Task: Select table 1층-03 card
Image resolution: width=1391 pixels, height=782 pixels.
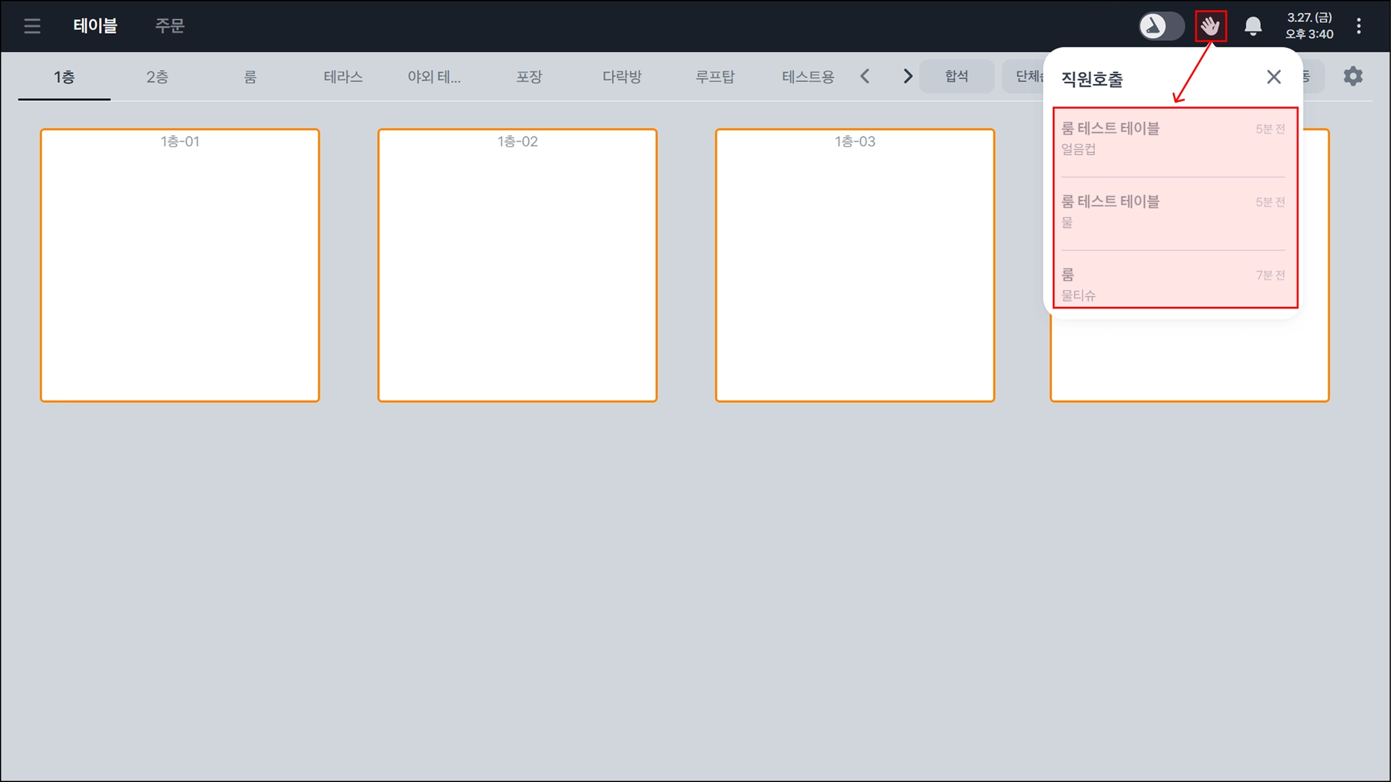Action: 854,265
